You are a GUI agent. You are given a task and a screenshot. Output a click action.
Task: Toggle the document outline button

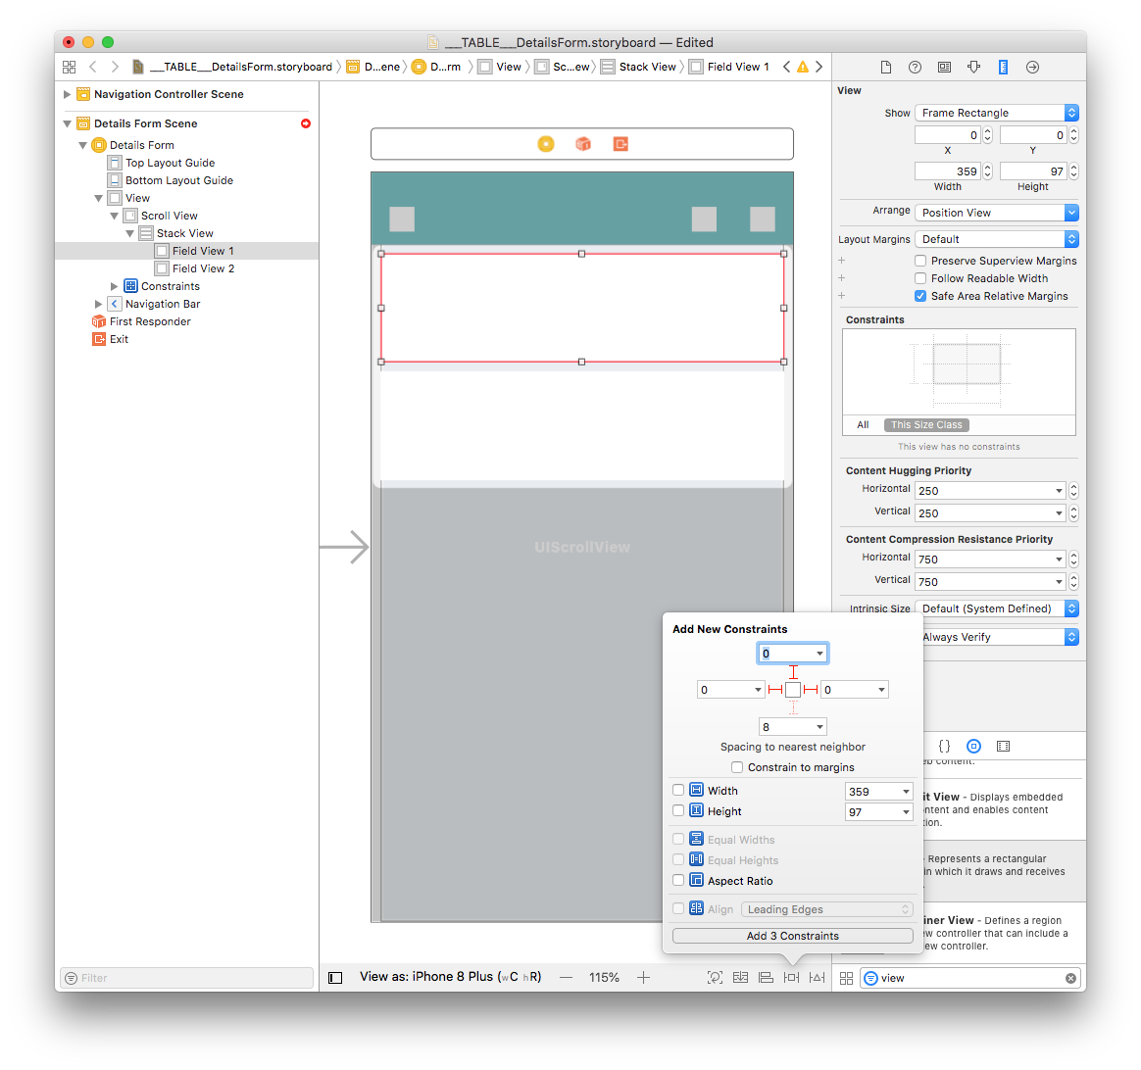(x=335, y=978)
